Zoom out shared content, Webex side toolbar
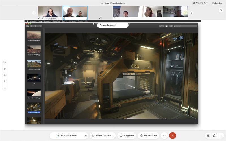This screenshot has height=141, width=226. [5, 81]
